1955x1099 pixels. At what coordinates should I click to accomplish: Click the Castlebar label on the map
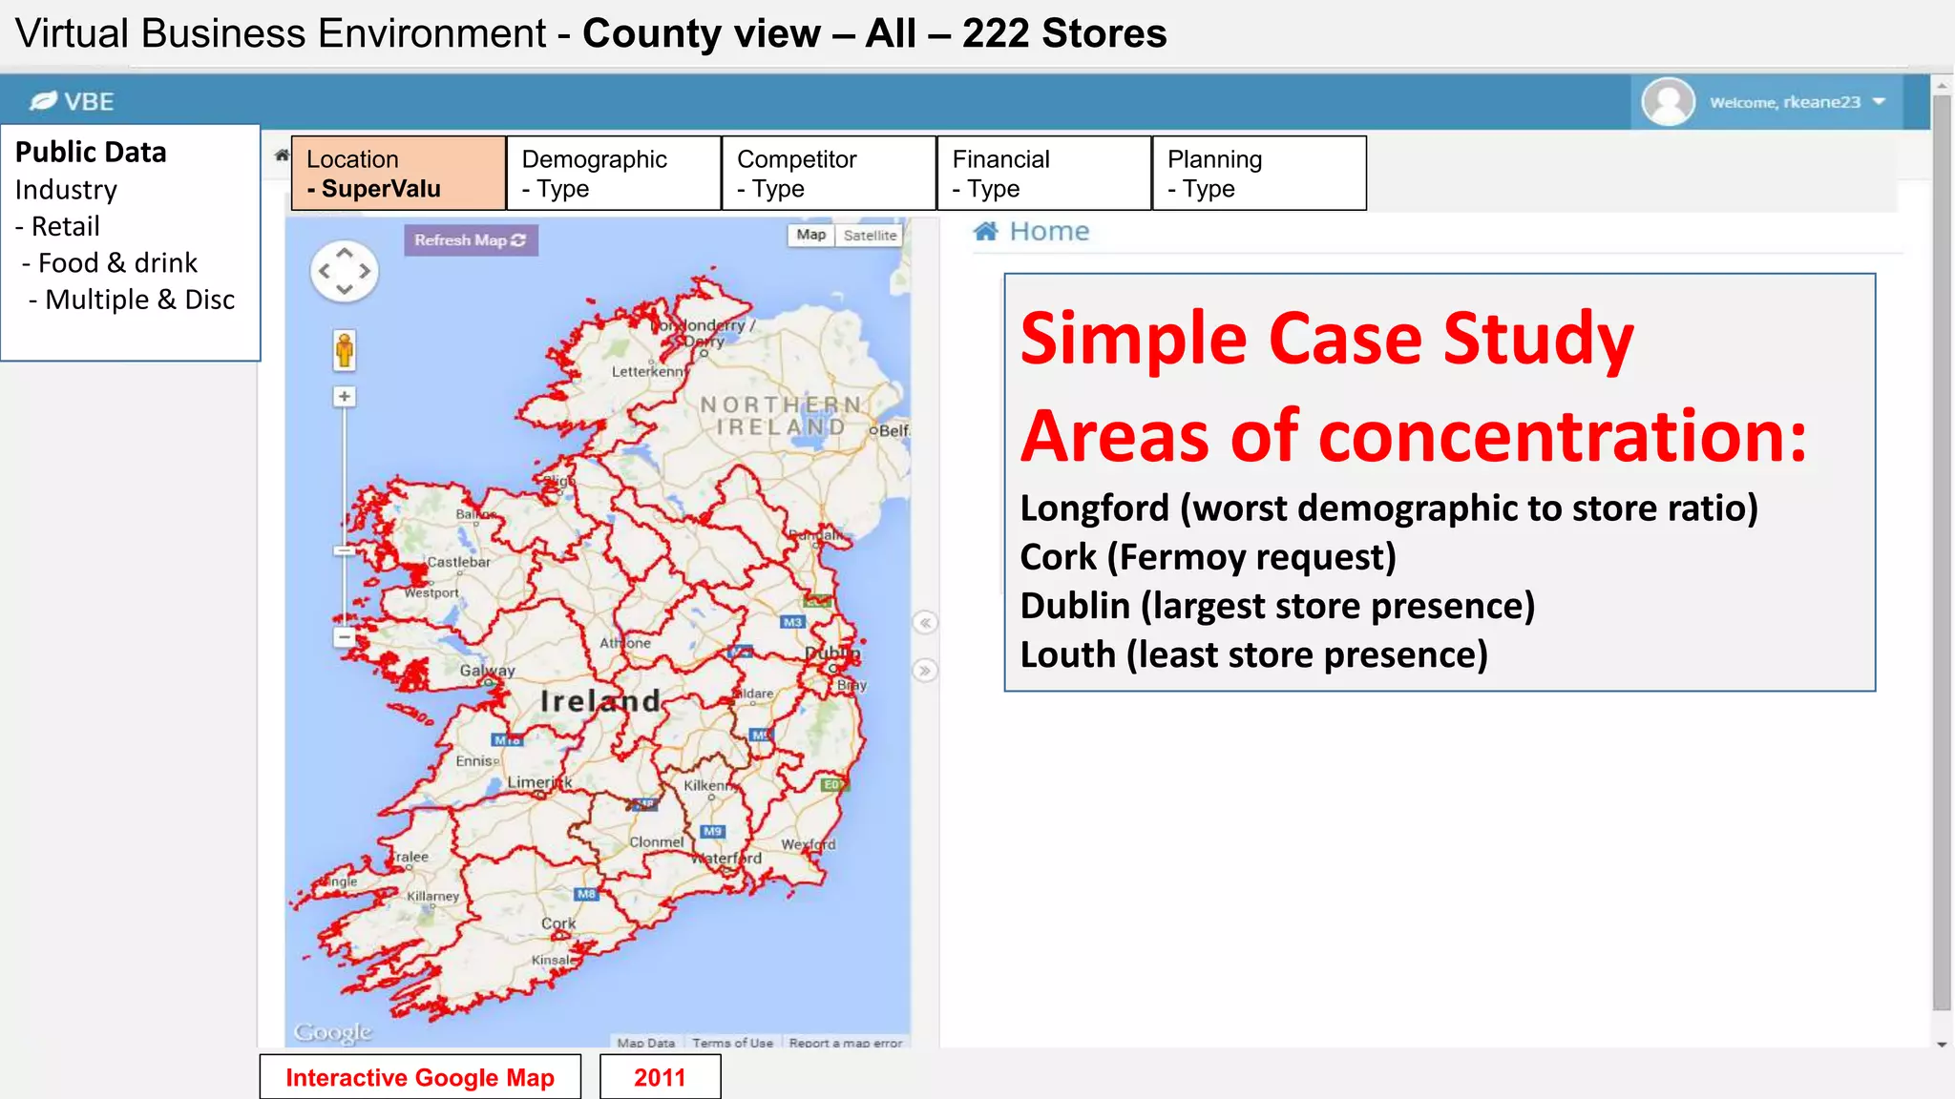click(x=458, y=562)
